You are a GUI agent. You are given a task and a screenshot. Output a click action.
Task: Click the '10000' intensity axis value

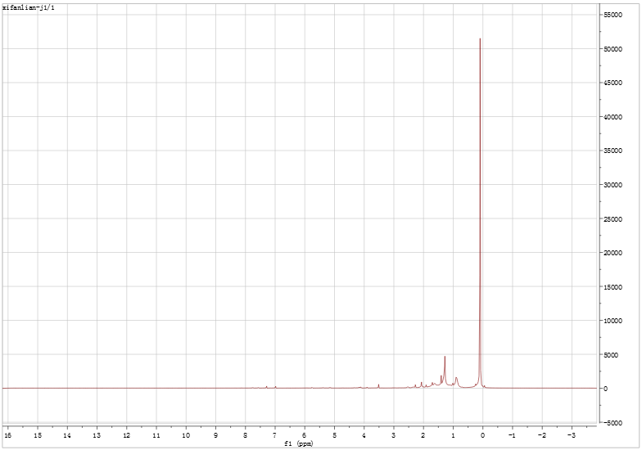point(613,321)
